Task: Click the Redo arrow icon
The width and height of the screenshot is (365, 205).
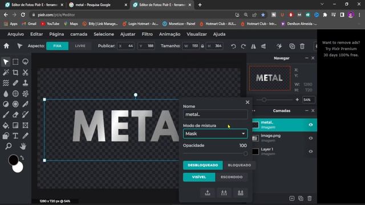Action: pyautogui.click(x=244, y=46)
